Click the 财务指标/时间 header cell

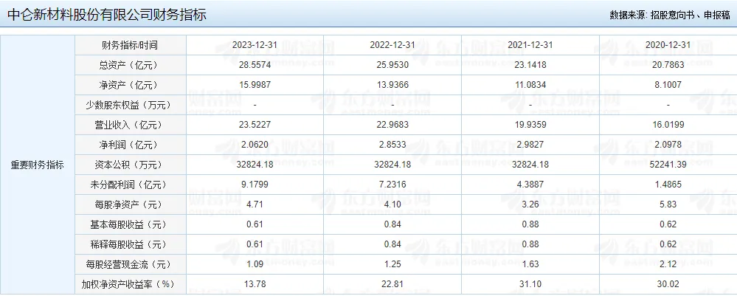coord(130,45)
